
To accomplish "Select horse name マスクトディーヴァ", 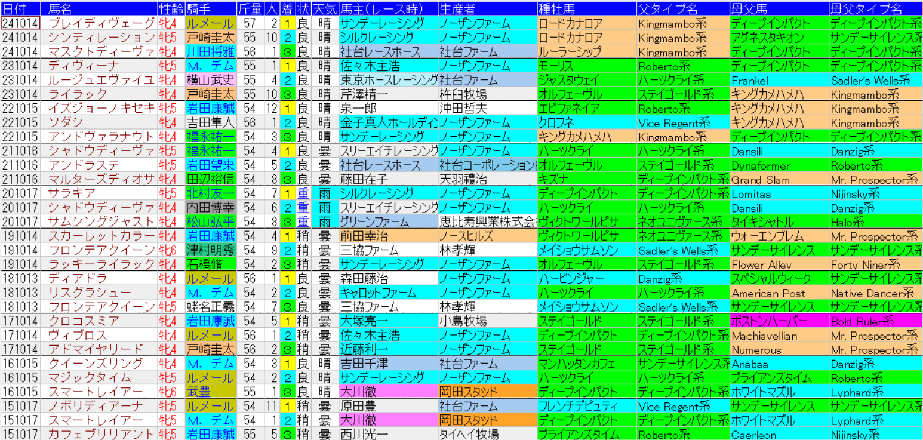I will click(x=99, y=52).
